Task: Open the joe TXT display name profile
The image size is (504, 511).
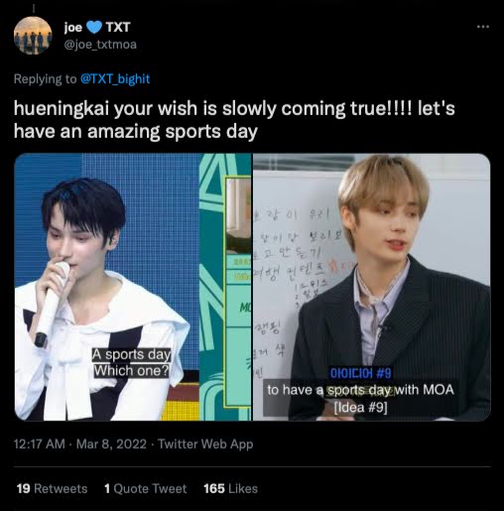Action: click(x=97, y=27)
